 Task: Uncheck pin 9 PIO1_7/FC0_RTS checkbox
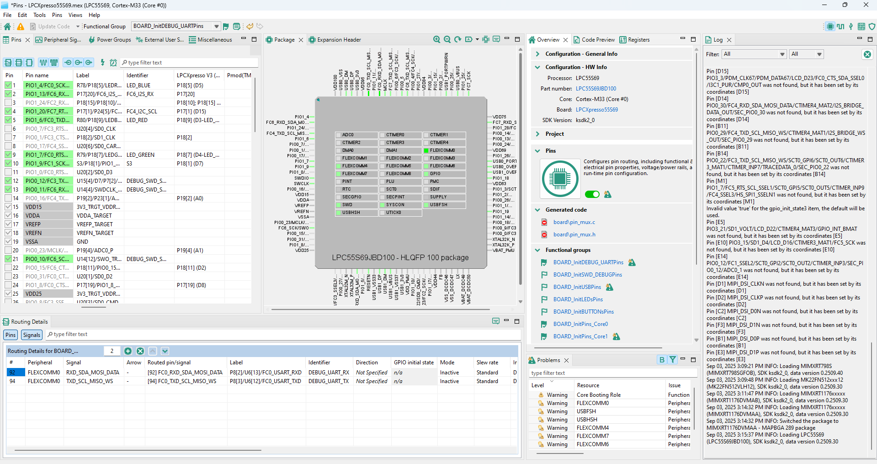coord(8,155)
